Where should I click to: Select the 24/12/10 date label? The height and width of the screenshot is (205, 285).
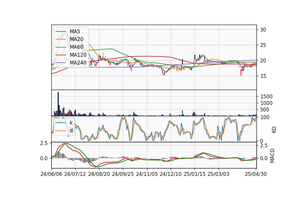(x=170, y=174)
